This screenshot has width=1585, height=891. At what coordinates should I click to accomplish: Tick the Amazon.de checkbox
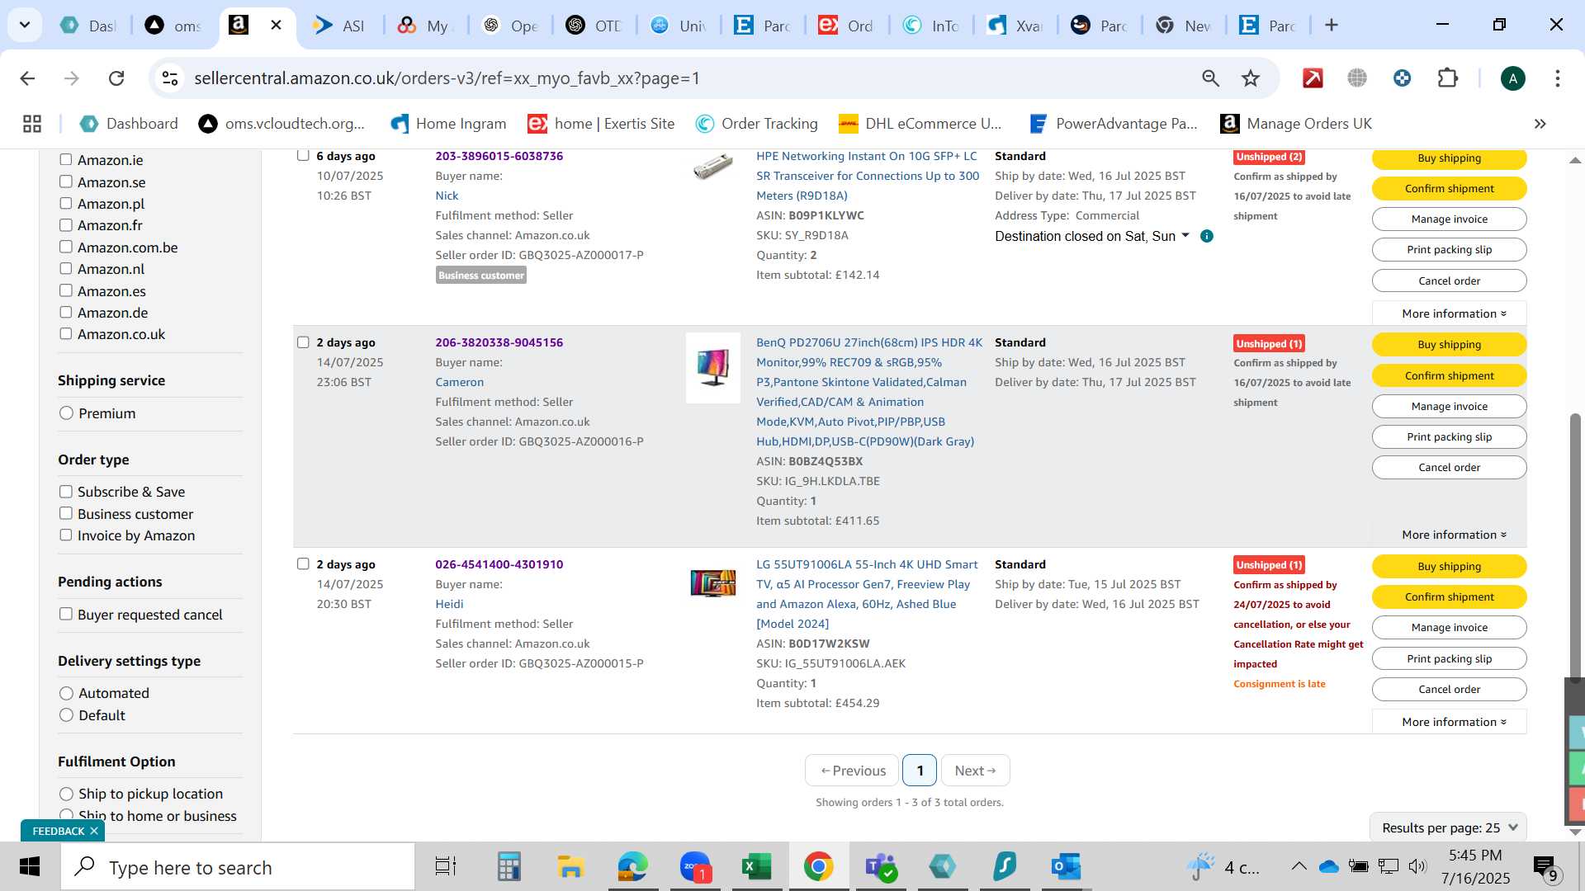[x=66, y=313]
